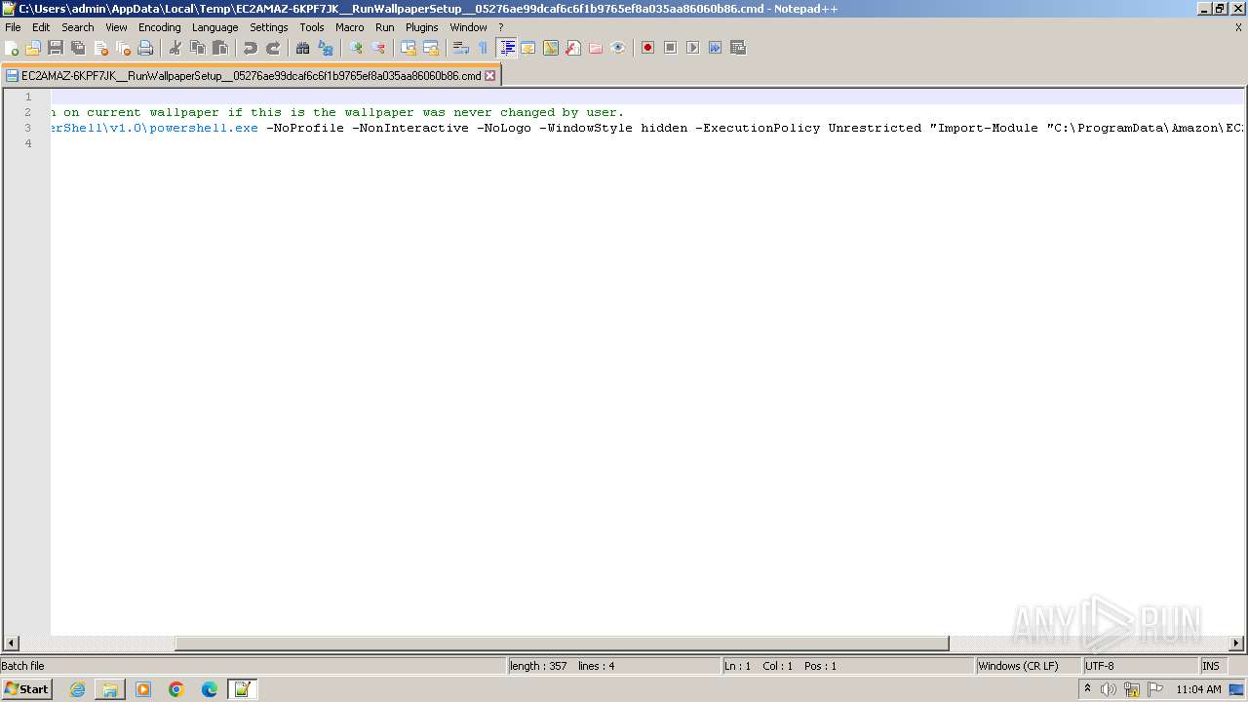
Task: Toggle synchronize vertical scrolling
Action: 409,48
